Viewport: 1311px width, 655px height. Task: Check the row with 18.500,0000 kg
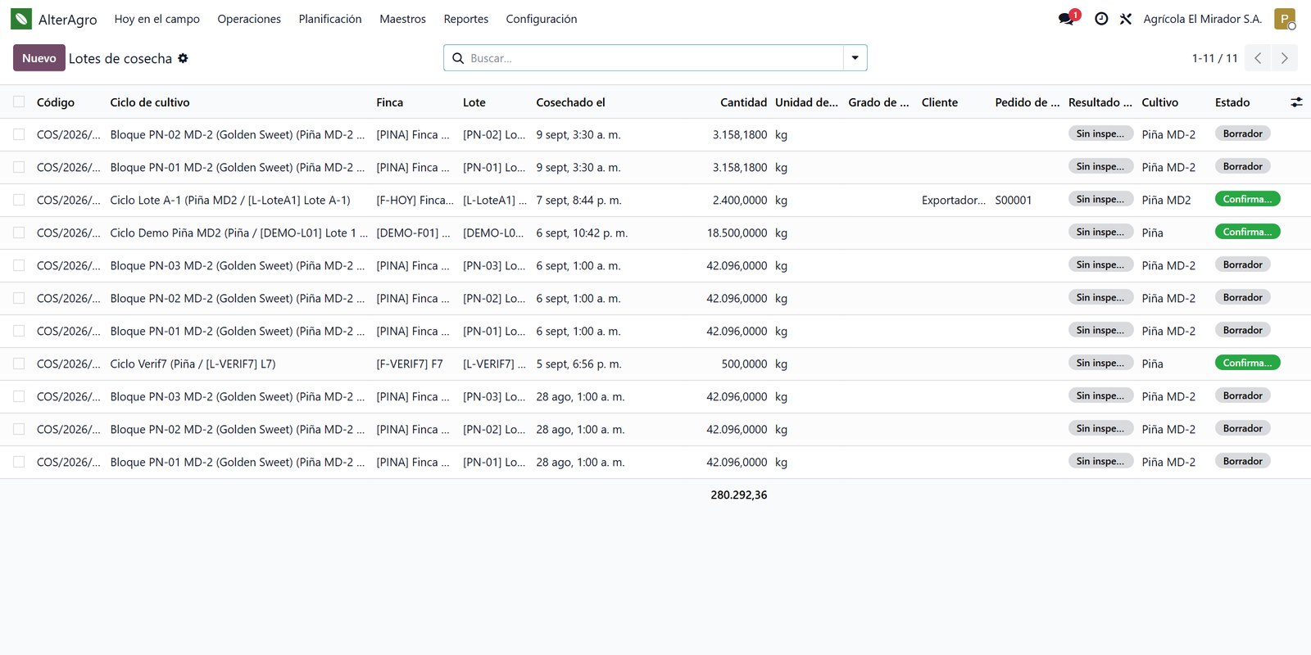[19, 233]
